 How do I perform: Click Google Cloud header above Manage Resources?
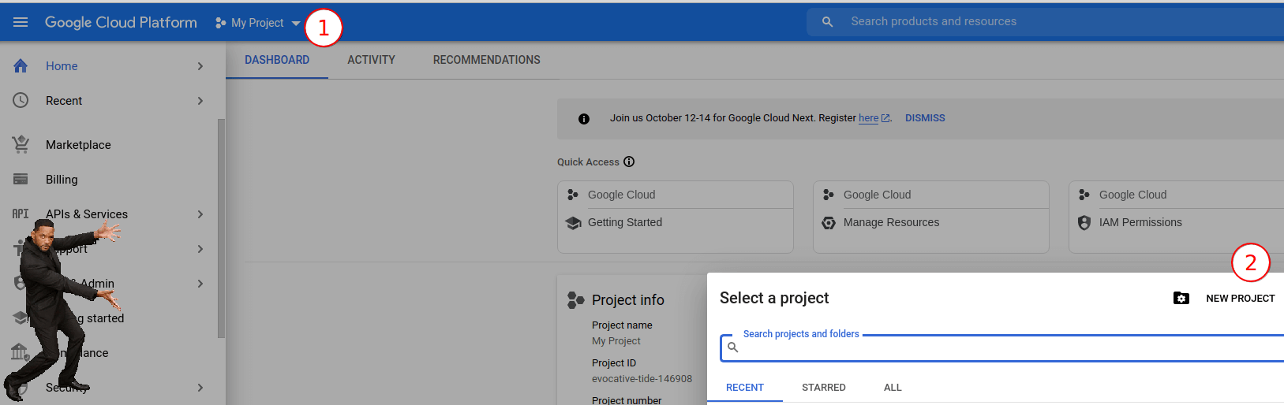tap(877, 195)
